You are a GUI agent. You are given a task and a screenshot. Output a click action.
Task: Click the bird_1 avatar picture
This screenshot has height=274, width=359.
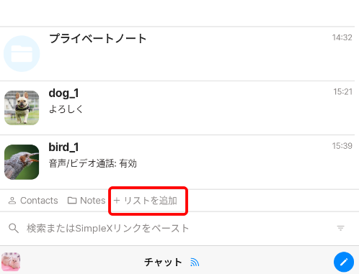click(22, 162)
